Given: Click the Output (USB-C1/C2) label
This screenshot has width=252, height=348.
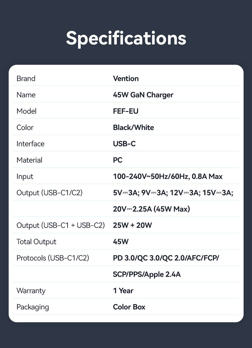Looking at the screenshot, I should (x=49, y=193).
